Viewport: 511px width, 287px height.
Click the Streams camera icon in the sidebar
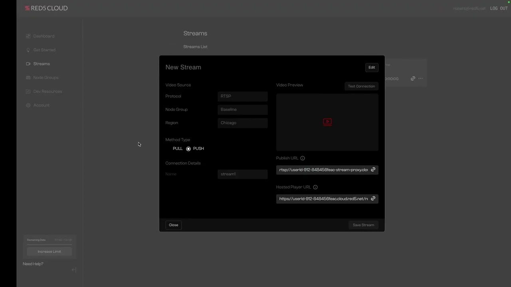point(28,64)
